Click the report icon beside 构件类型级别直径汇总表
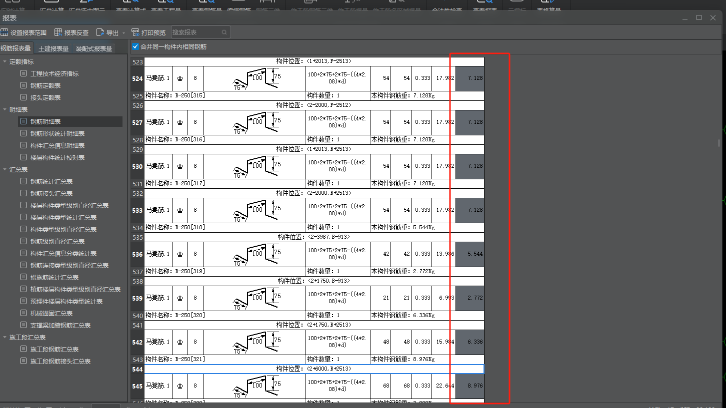The width and height of the screenshot is (726, 408). 23,229
